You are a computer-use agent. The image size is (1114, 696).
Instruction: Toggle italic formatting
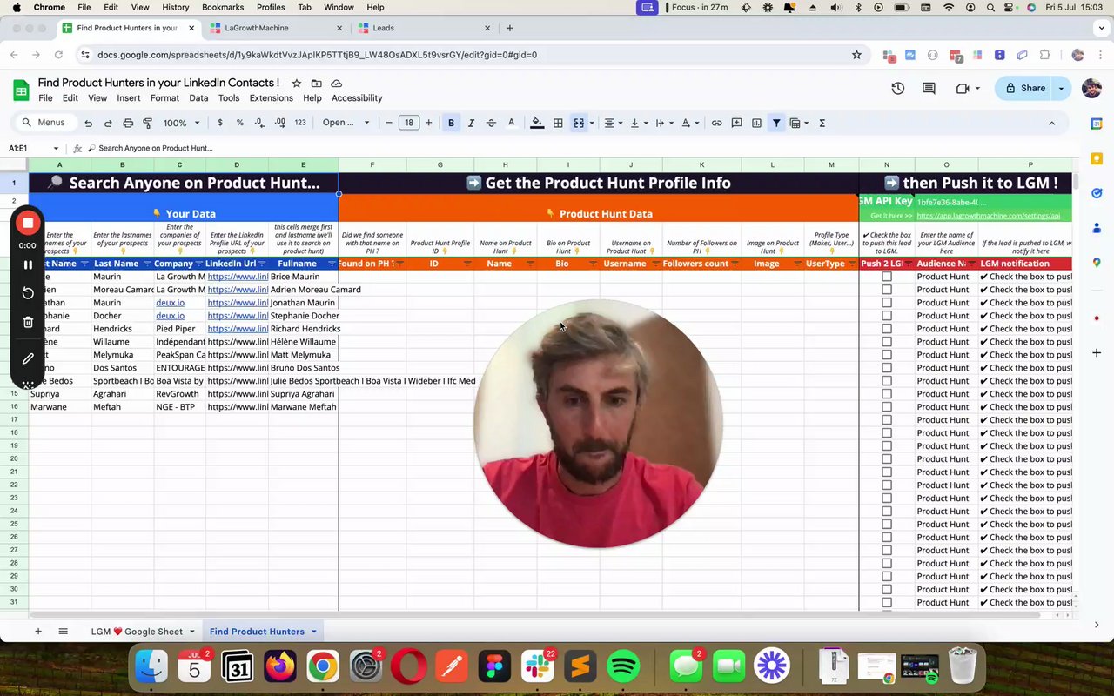pyautogui.click(x=471, y=123)
